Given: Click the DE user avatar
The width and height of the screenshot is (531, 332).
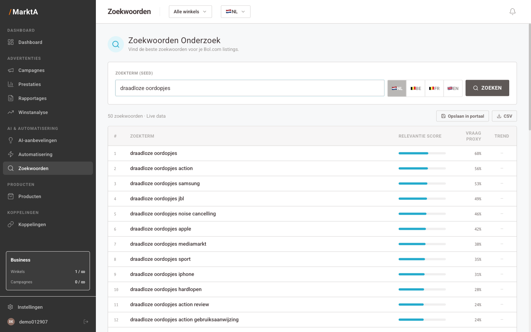Looking at the screenshot, I should click(11, 322).
